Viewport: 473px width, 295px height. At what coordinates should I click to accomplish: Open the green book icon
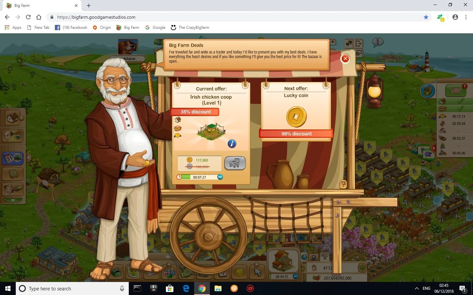pyautogui.click(x=12, y=174)
